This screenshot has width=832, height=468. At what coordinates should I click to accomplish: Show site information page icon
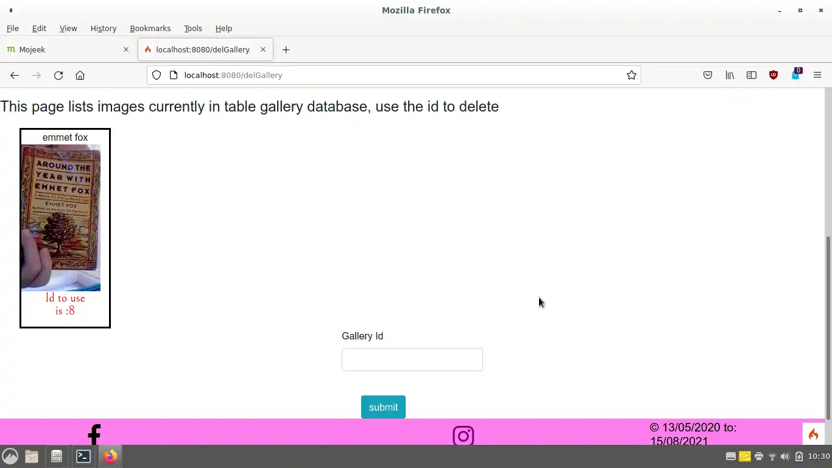point(173,75)
